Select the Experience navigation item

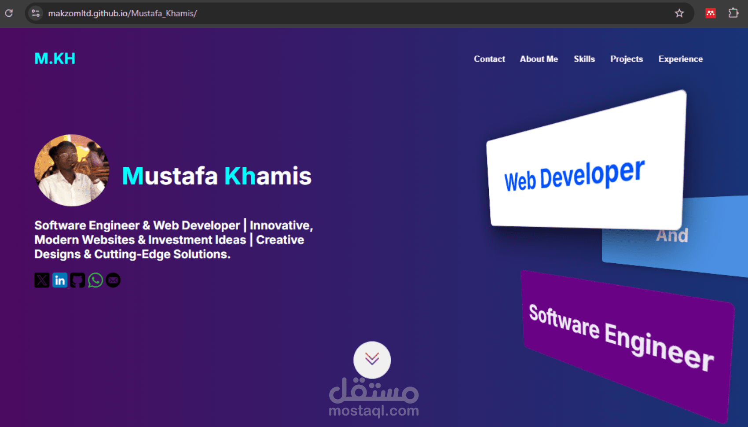[680, 59]
